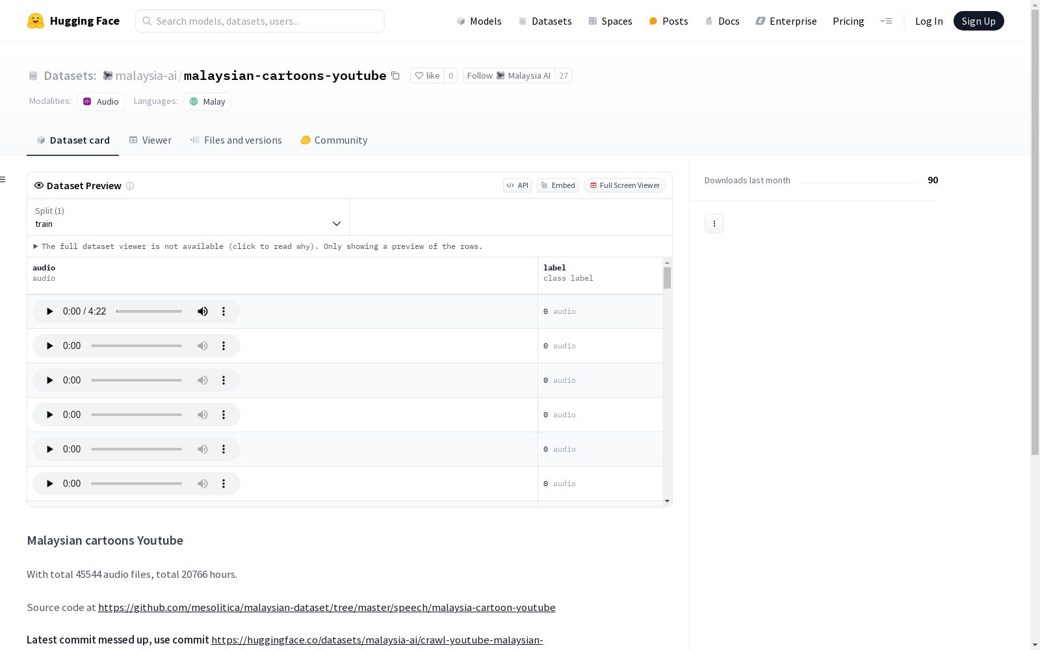This screenshot has width=1040, height=650.
Task: Open the three-dot menu on the fourth audio row
Action: pyautogui.click(x=224, y=415)
